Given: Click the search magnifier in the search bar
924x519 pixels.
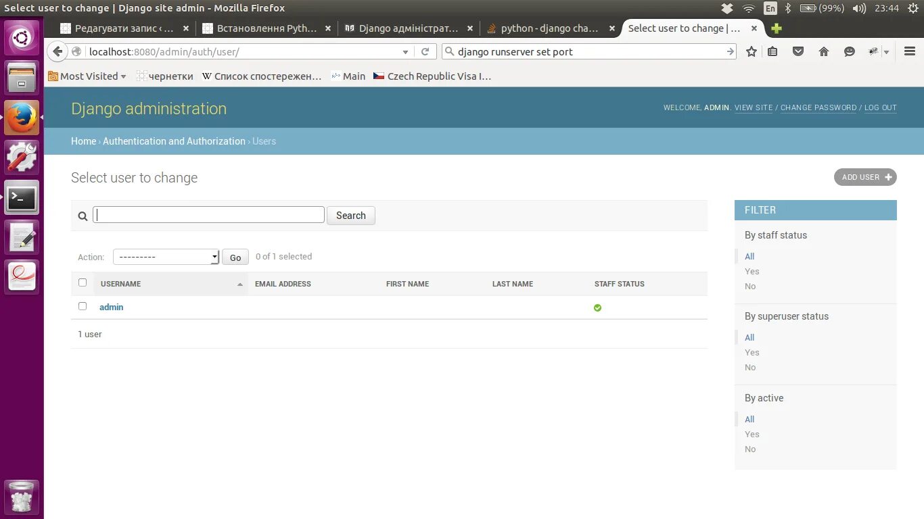Looking at the screenshot, I should coord(450,51).
